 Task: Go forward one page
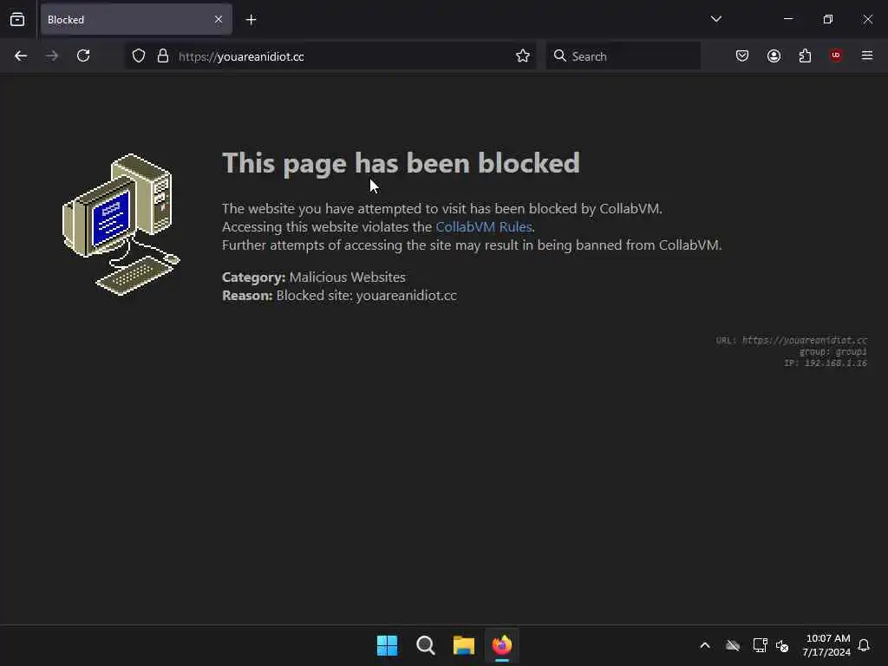pos(52,55)
